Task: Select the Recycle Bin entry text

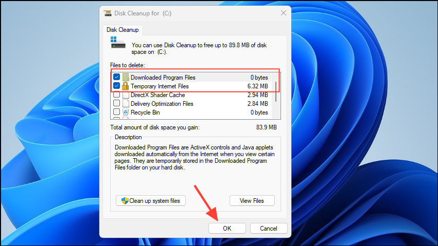Action: [x=145, y=112]
